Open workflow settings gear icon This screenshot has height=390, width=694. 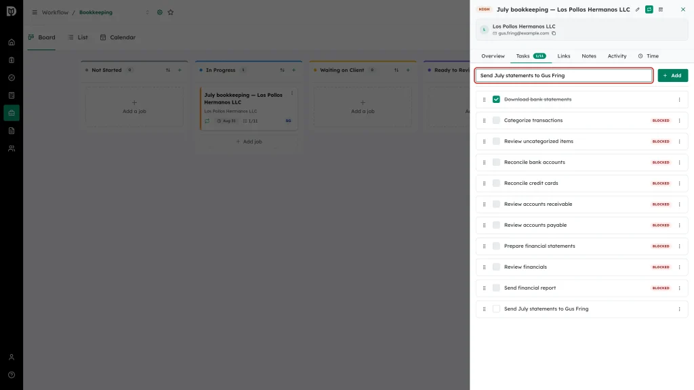pos(160,12)
